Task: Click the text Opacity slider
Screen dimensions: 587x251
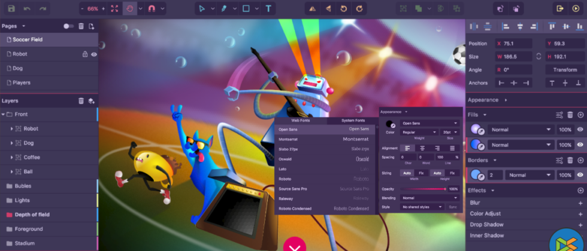Action: (x=423, y=189)
